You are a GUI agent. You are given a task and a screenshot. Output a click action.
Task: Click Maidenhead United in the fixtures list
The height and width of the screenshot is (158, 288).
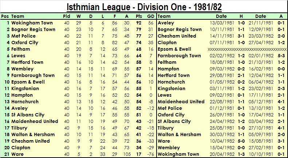tap(181, 102)
